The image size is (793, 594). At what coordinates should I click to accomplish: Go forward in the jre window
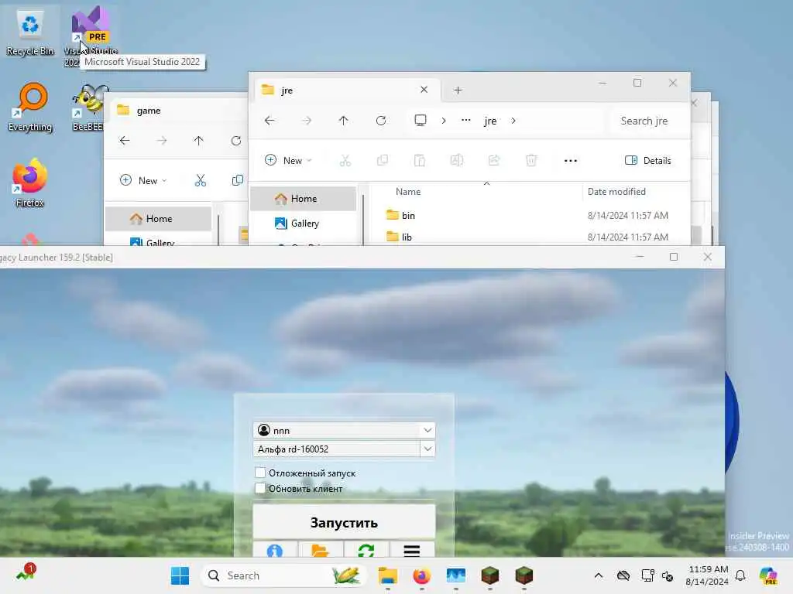point(307,121)
